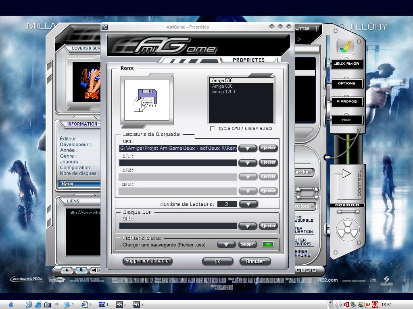Click Suppr. to delete the save state
The width and height of the screenshot is (413, 309).
pos(248,245)
